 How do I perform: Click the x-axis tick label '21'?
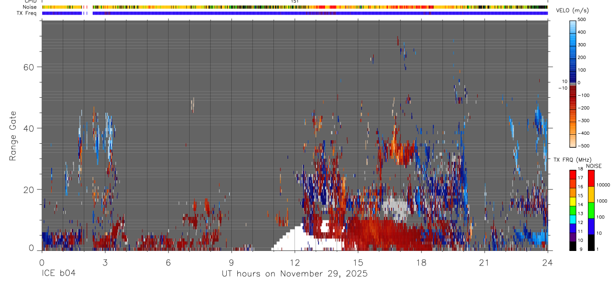pyautogui.click(x=484, y=262)
